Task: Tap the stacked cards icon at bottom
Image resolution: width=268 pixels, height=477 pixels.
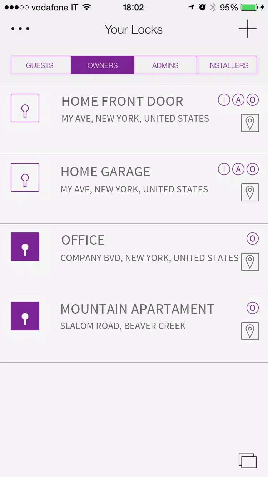Action: click(x=248, y=461)
